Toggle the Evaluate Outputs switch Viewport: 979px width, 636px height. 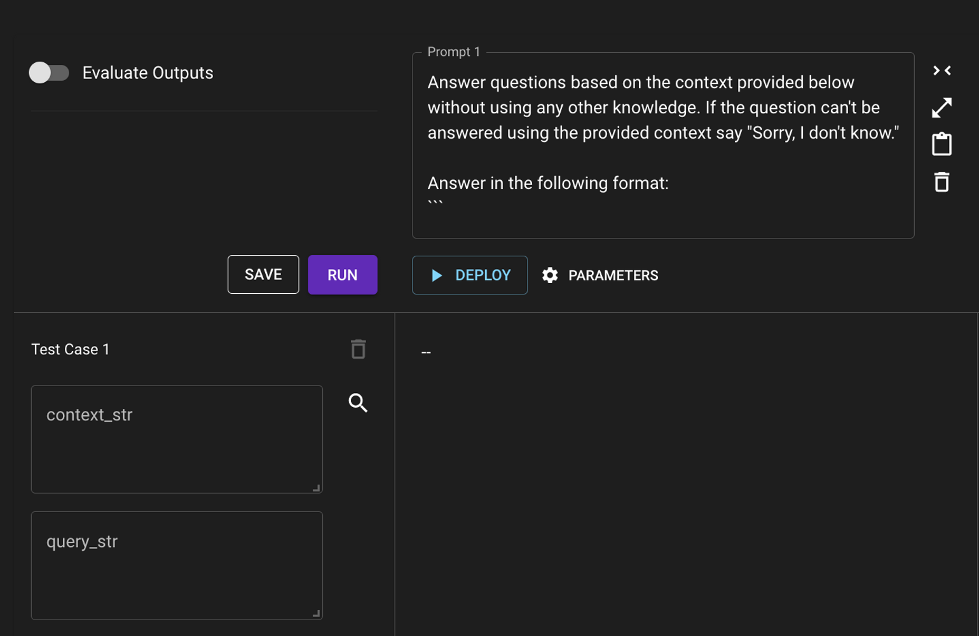(x=49, y=73)
